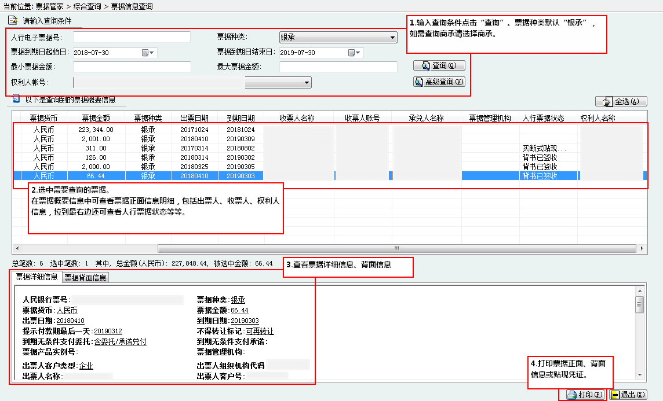Open the 票据到期日结束日 date dropdown arrow
The image size is (663, 401).
click(359, 53)
